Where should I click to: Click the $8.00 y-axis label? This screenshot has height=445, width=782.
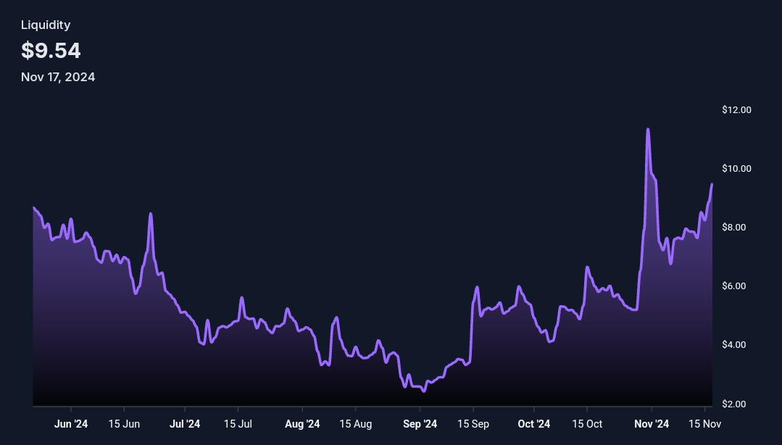pos(733,228)
